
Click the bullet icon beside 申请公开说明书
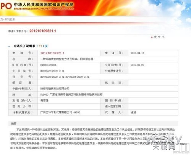coord(9,46)
